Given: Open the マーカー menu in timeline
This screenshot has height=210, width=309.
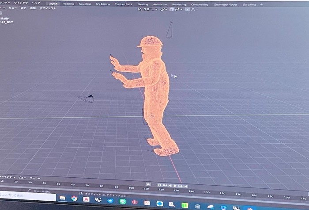Looking at the screenshot, I should pos(35,178).
